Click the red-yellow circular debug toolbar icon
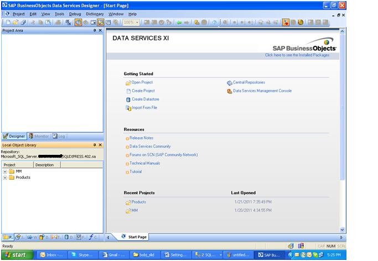The height and width of the screenshot is (261, 378). tap(301, 22)
